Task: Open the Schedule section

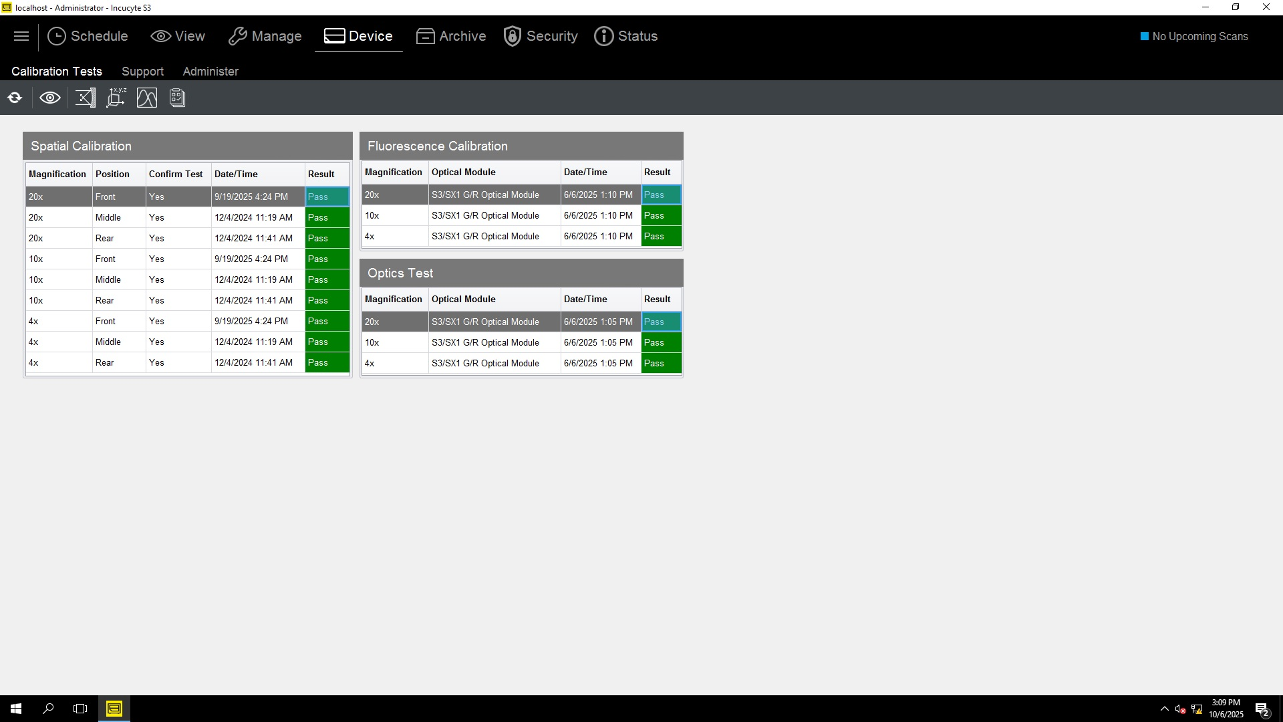Action: [88, 36]
